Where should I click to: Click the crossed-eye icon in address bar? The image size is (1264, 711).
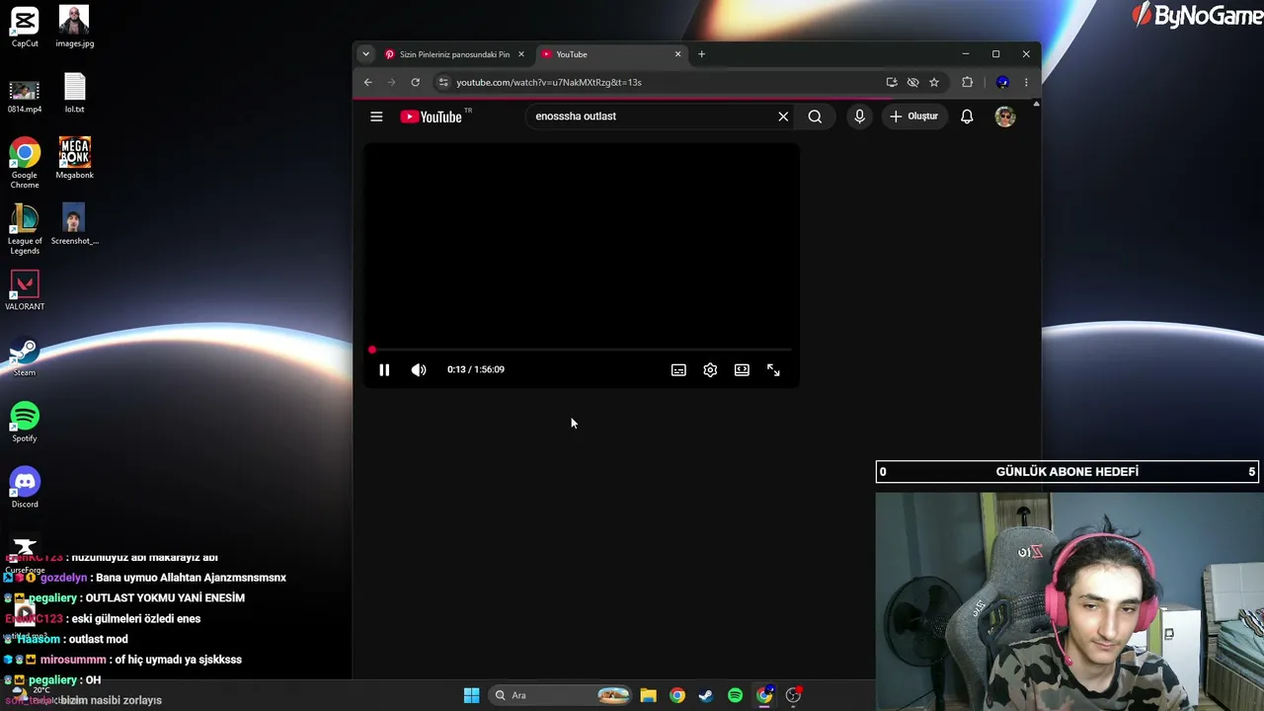(x=912, y=82)
